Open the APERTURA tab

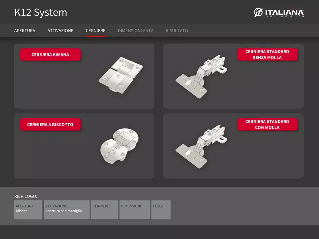[x=25, y=31]
